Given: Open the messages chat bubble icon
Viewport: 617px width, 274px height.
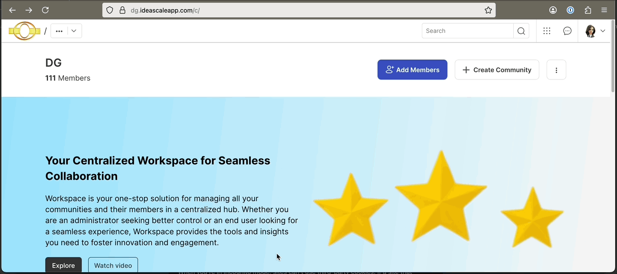Looking at the screenshot, I should pyautogui.click(x=567, y=31).
